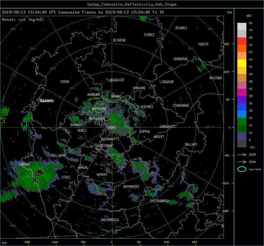Viewport: 264px width, 246px height.
Task: Click the light blue 30 dBZ legend swatch
Action: [x=242, y=114]
